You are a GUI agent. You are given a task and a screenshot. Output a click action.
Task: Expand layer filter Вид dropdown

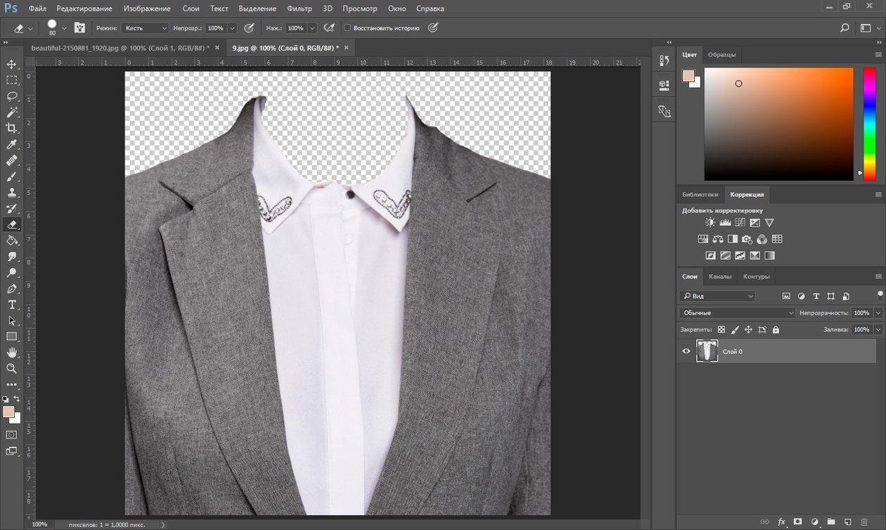717,296
